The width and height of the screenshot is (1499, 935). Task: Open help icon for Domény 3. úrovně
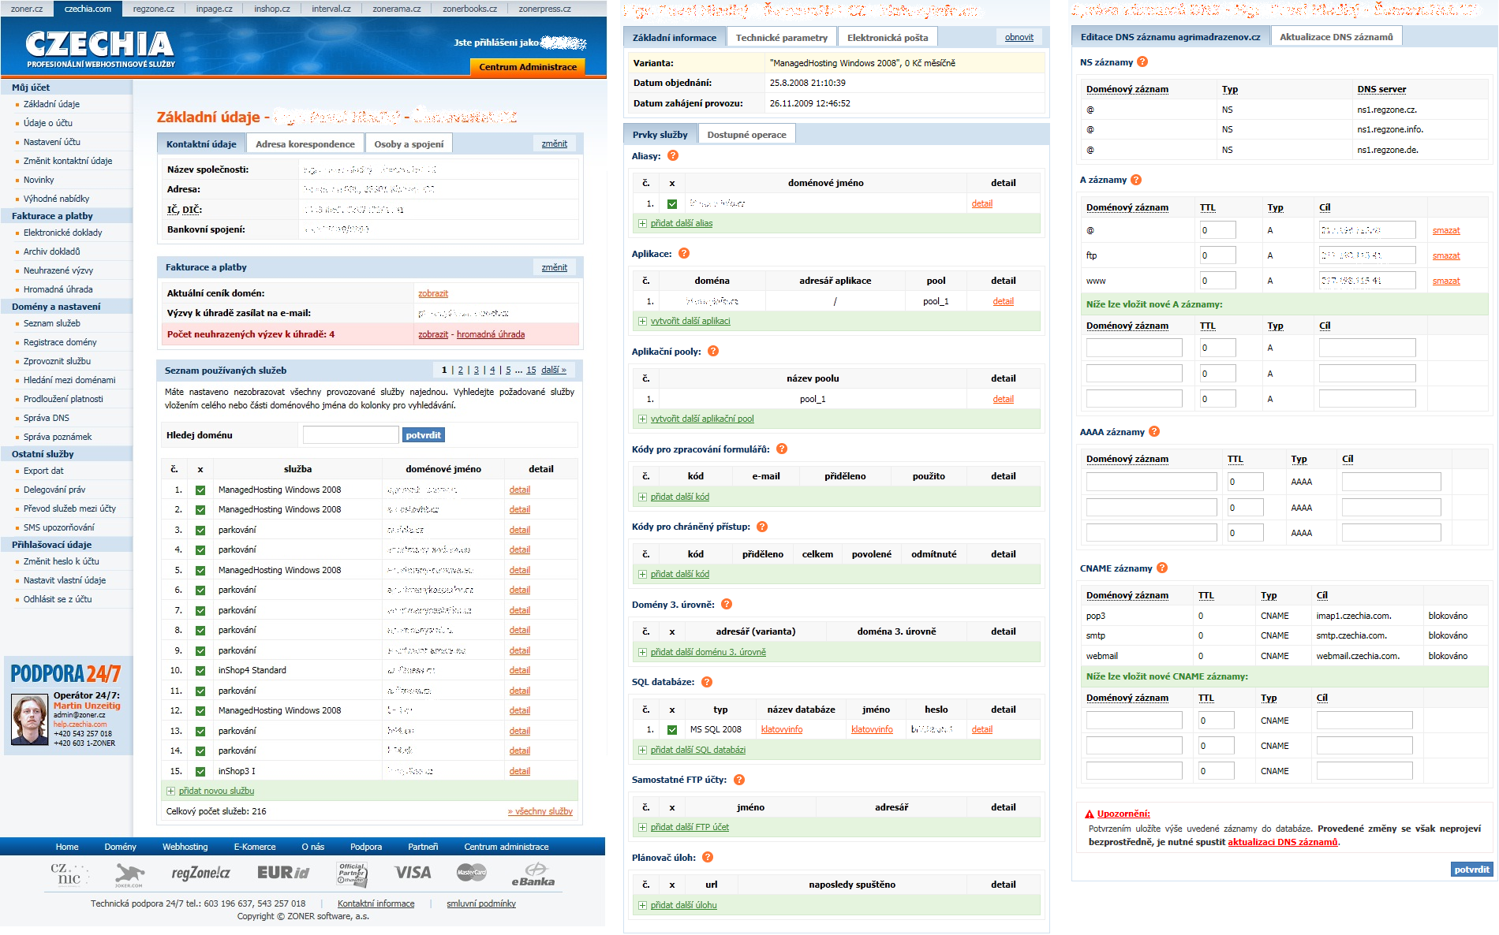pos(727,605)
